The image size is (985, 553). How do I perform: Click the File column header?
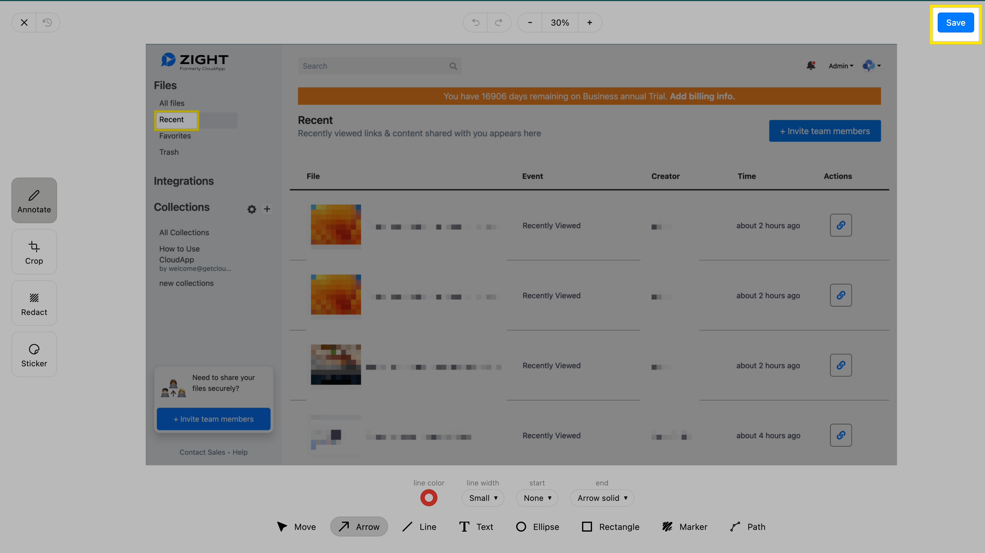(x=313, y=176)
